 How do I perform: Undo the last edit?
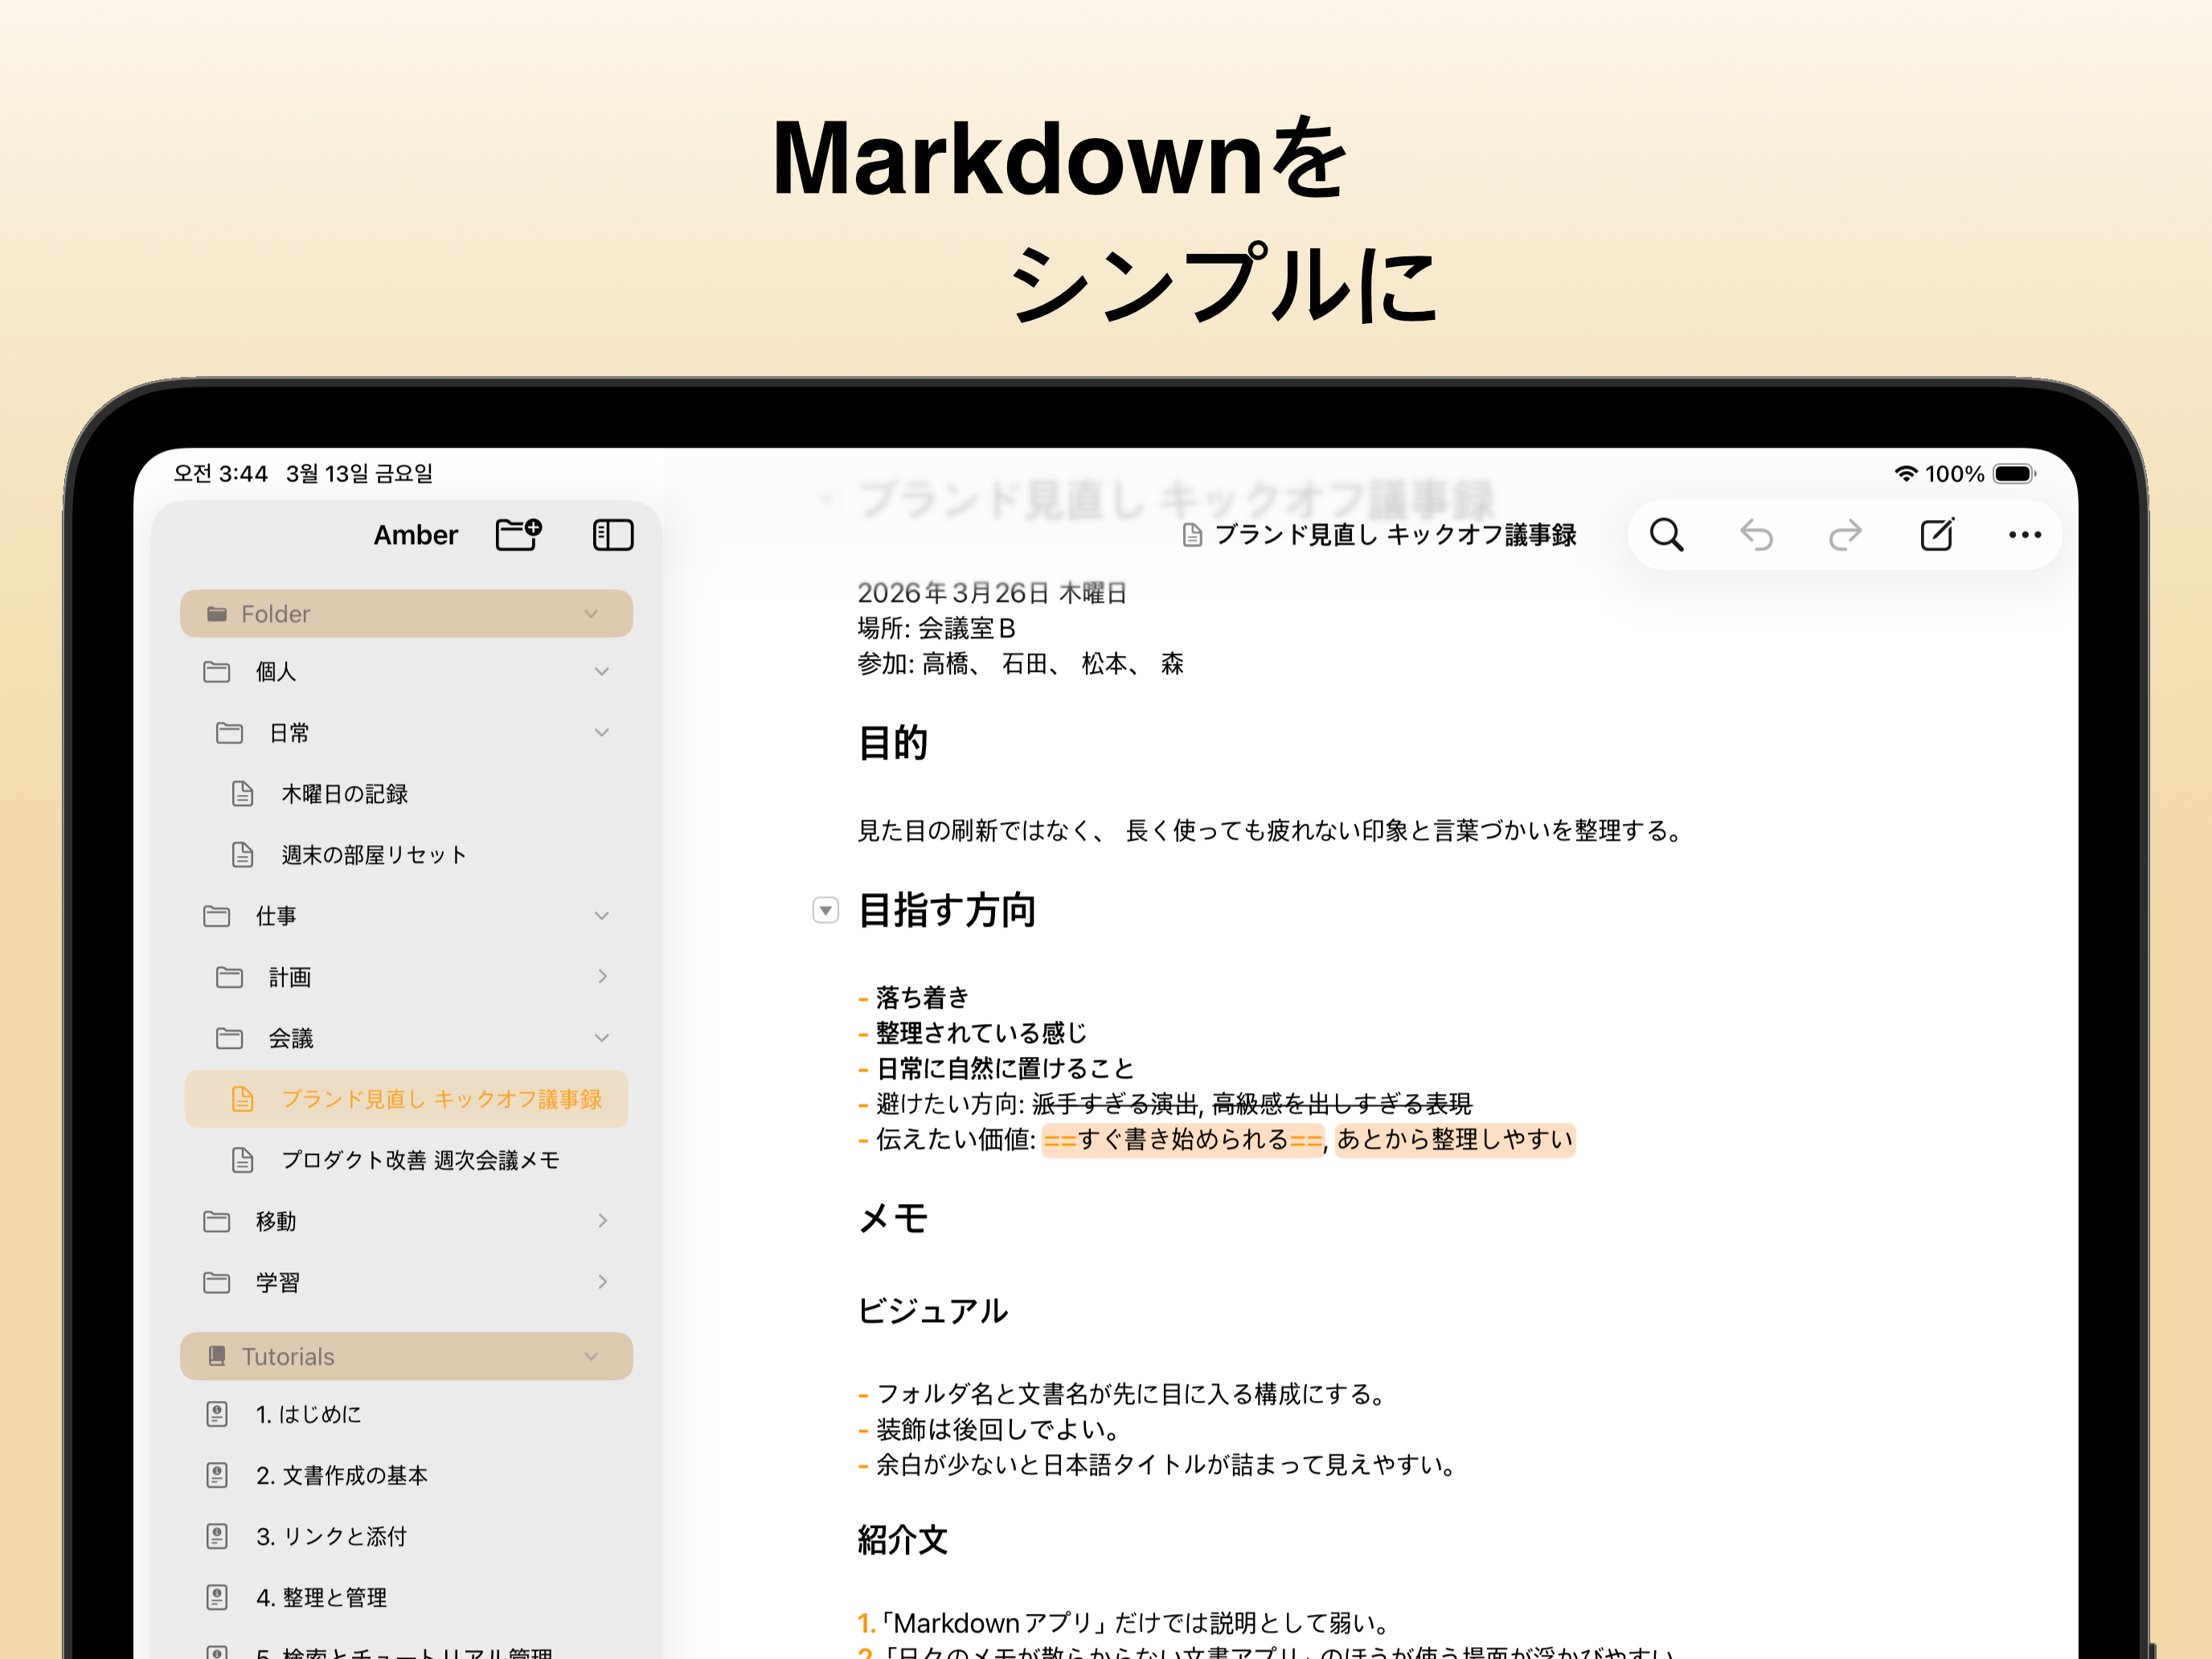(1757, 534)
